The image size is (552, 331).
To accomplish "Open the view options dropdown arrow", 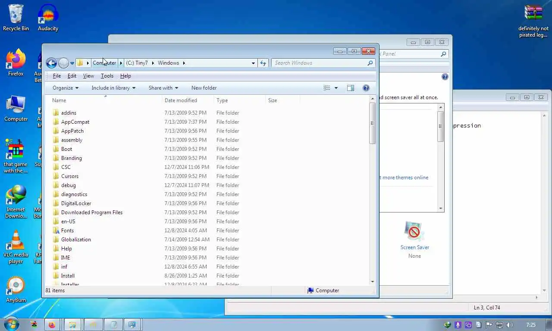I will (x=336, y=88).
